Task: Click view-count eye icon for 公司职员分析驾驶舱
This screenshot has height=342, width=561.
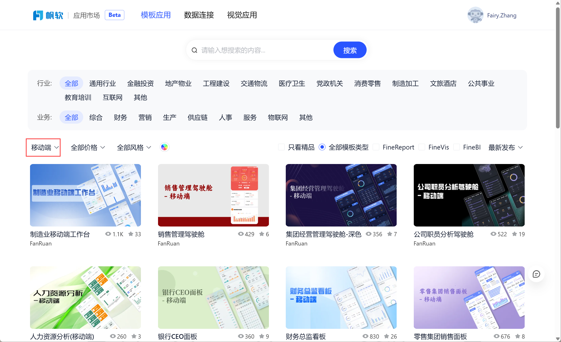Action: tap(493, 234)
